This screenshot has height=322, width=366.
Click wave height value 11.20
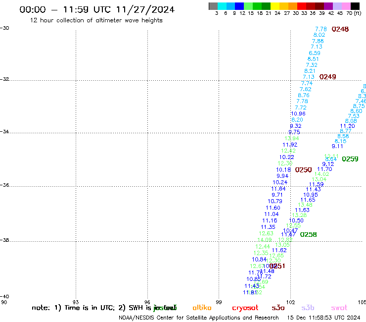coord(347,126)
